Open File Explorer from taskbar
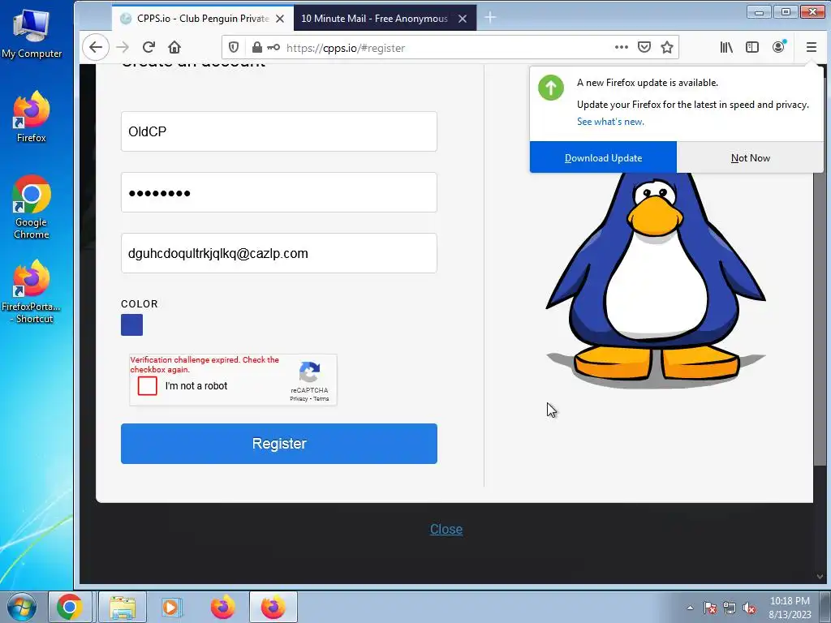This screenshot has width=831, height=623. 123,607
